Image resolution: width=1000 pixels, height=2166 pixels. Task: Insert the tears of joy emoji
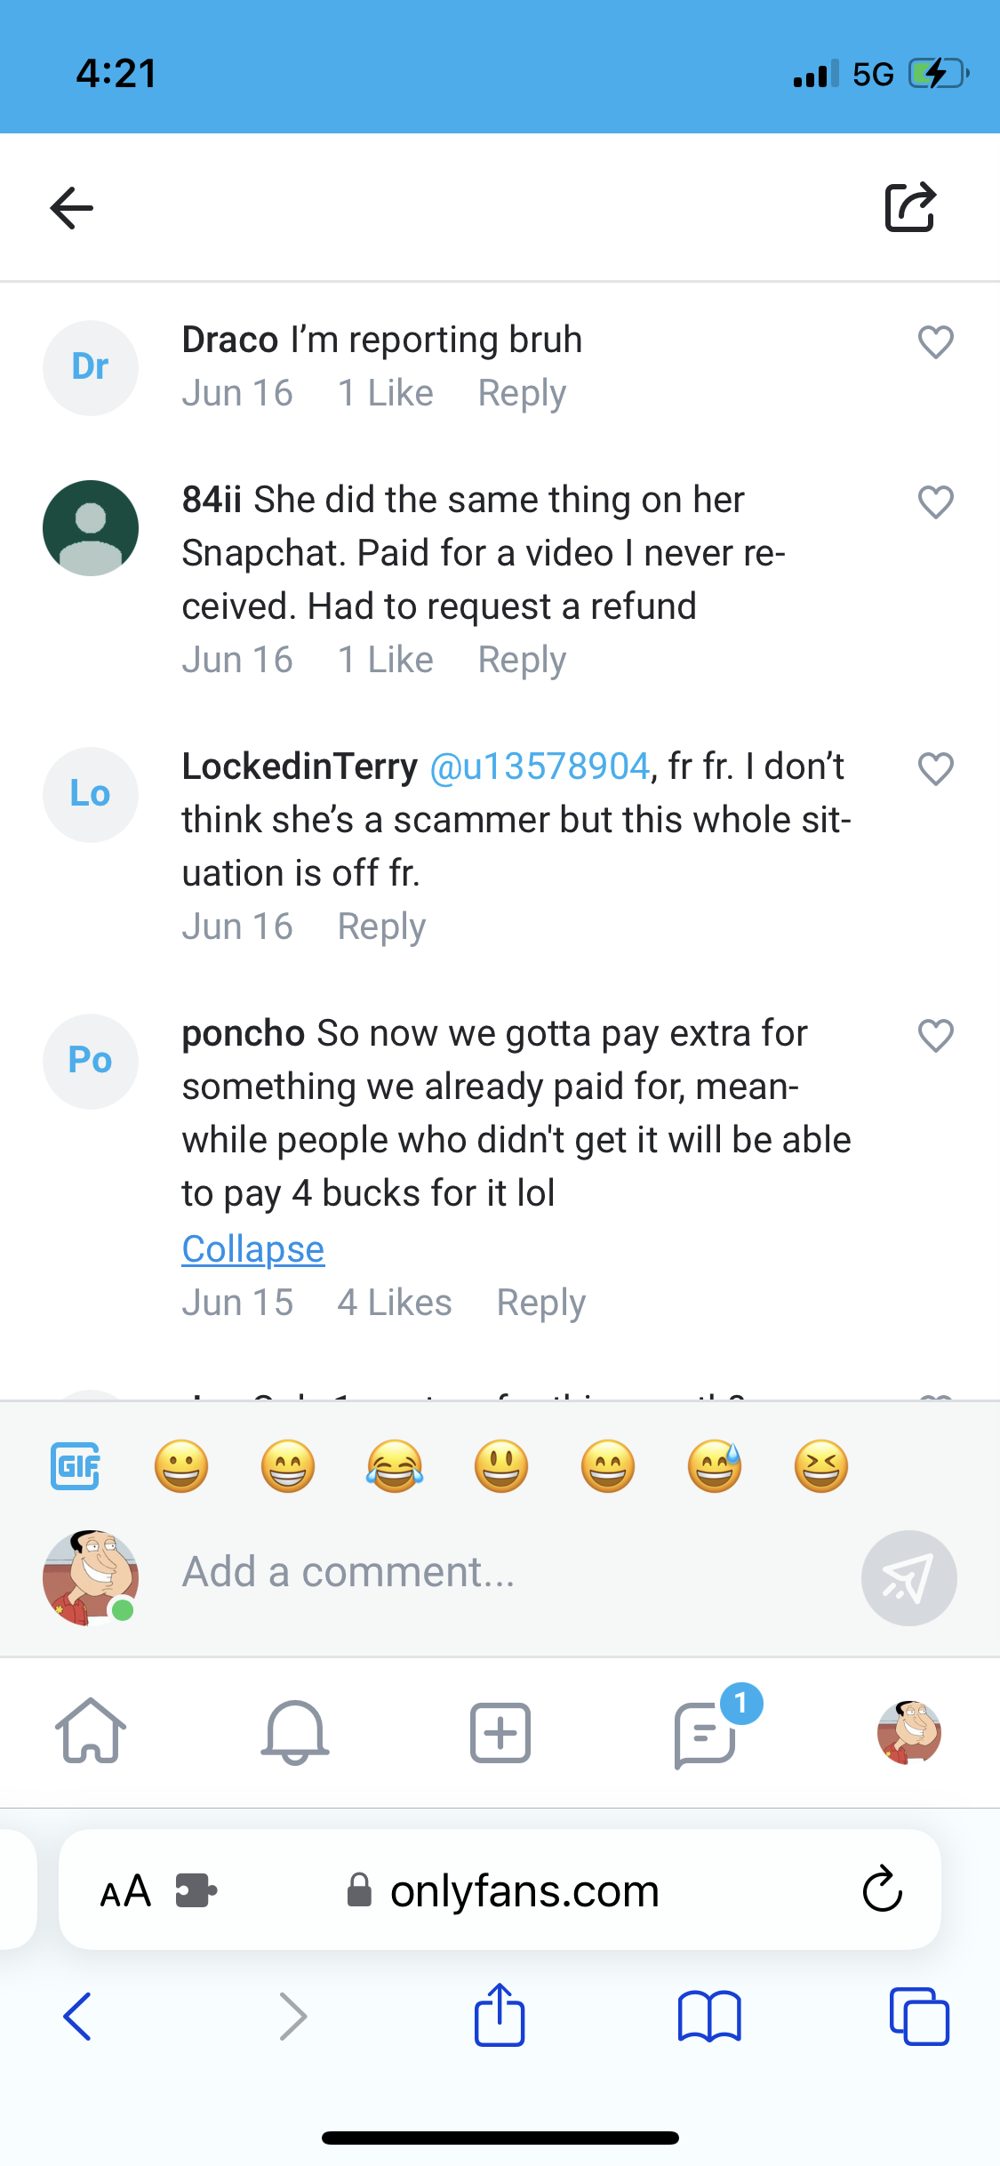click(x=395, y=1466)
